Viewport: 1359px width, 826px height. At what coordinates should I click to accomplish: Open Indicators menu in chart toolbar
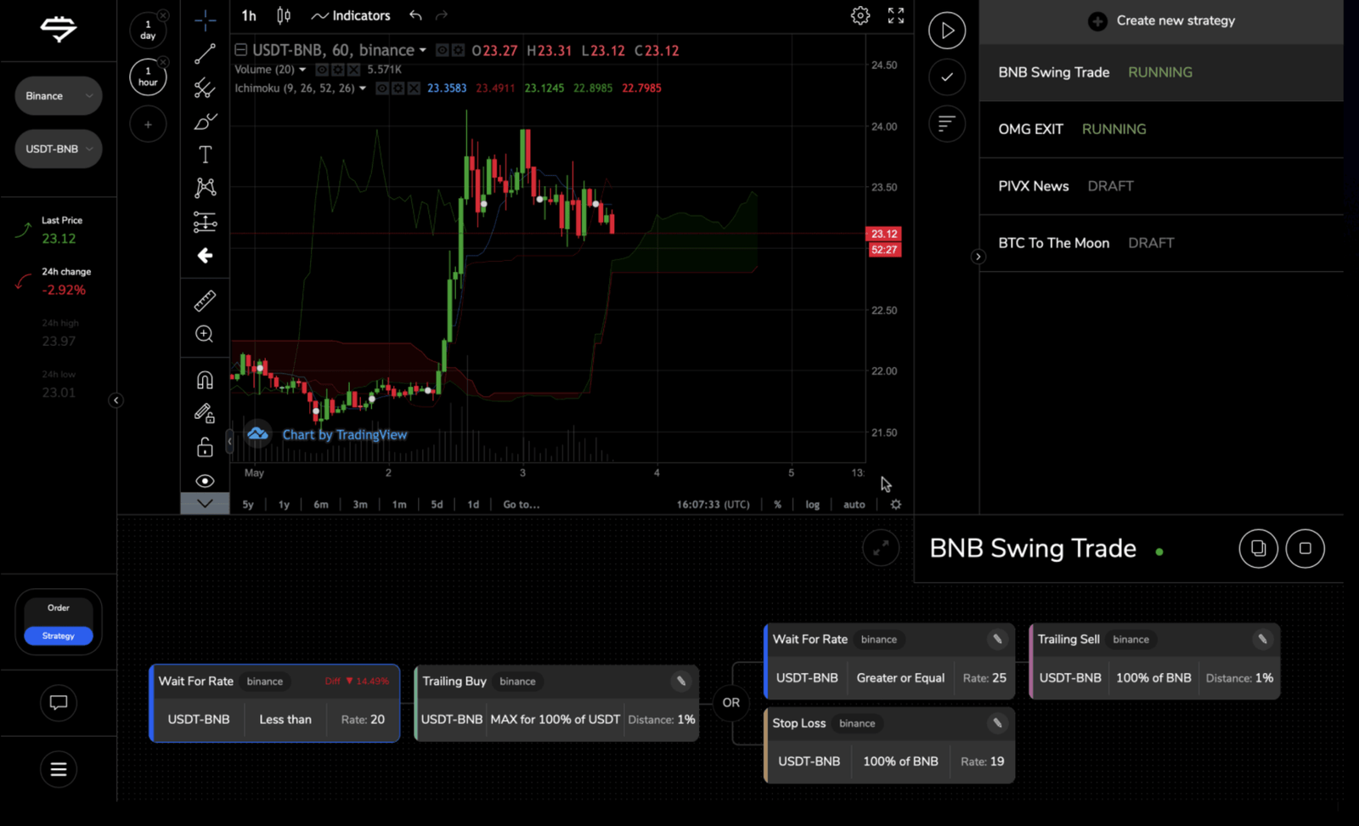pos(351,16)
